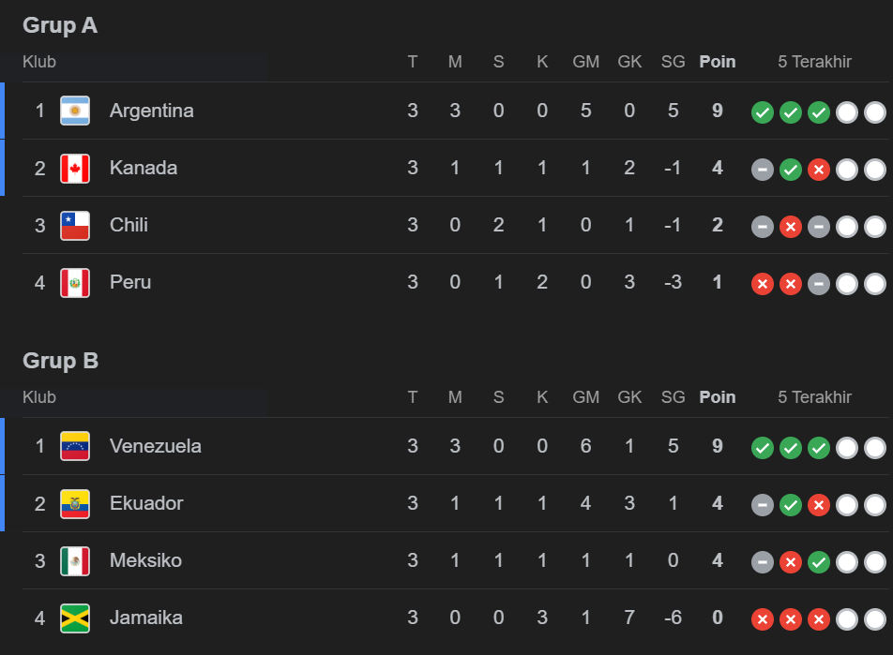Click the Chili flag icon
Image resolution: width=893 pixels, height=655 pixels.
(x=75, y=226)
